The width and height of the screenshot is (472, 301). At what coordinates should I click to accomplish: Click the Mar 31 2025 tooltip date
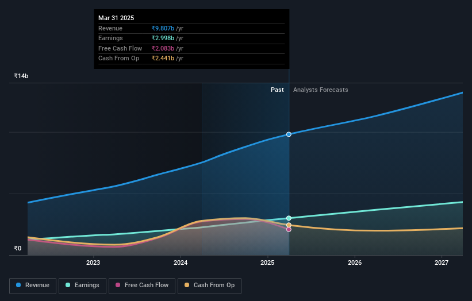point(116,18)
